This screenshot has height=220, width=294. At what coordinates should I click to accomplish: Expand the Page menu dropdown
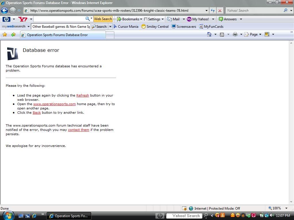[253, 34]
